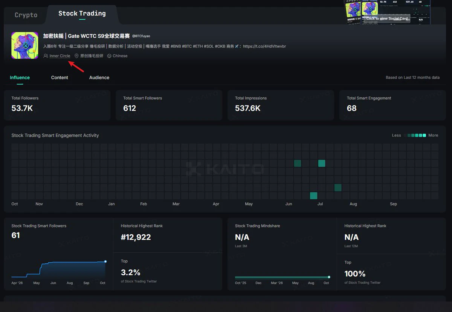Click the Smart Followers chart end point
Screen dimensions: 452x312
105,262
